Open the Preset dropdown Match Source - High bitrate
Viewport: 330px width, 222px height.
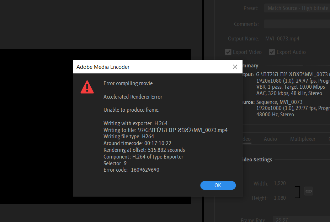[x=297, y=8]
